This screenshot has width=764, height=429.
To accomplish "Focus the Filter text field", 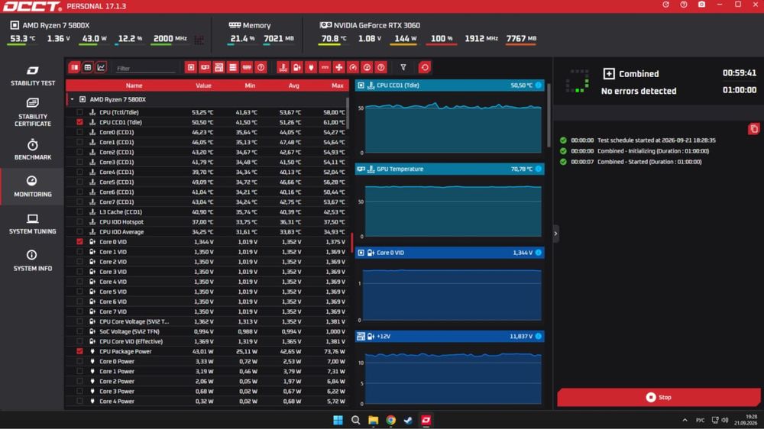I will click(x=145, y=68).
